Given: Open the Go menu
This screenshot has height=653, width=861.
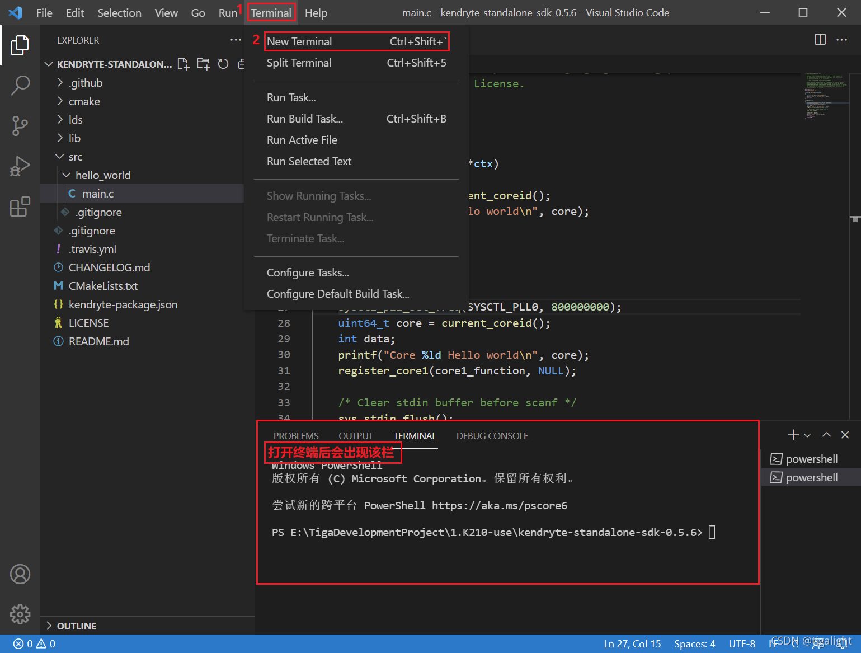Looking at the screenshot, I should click(198, 13).
